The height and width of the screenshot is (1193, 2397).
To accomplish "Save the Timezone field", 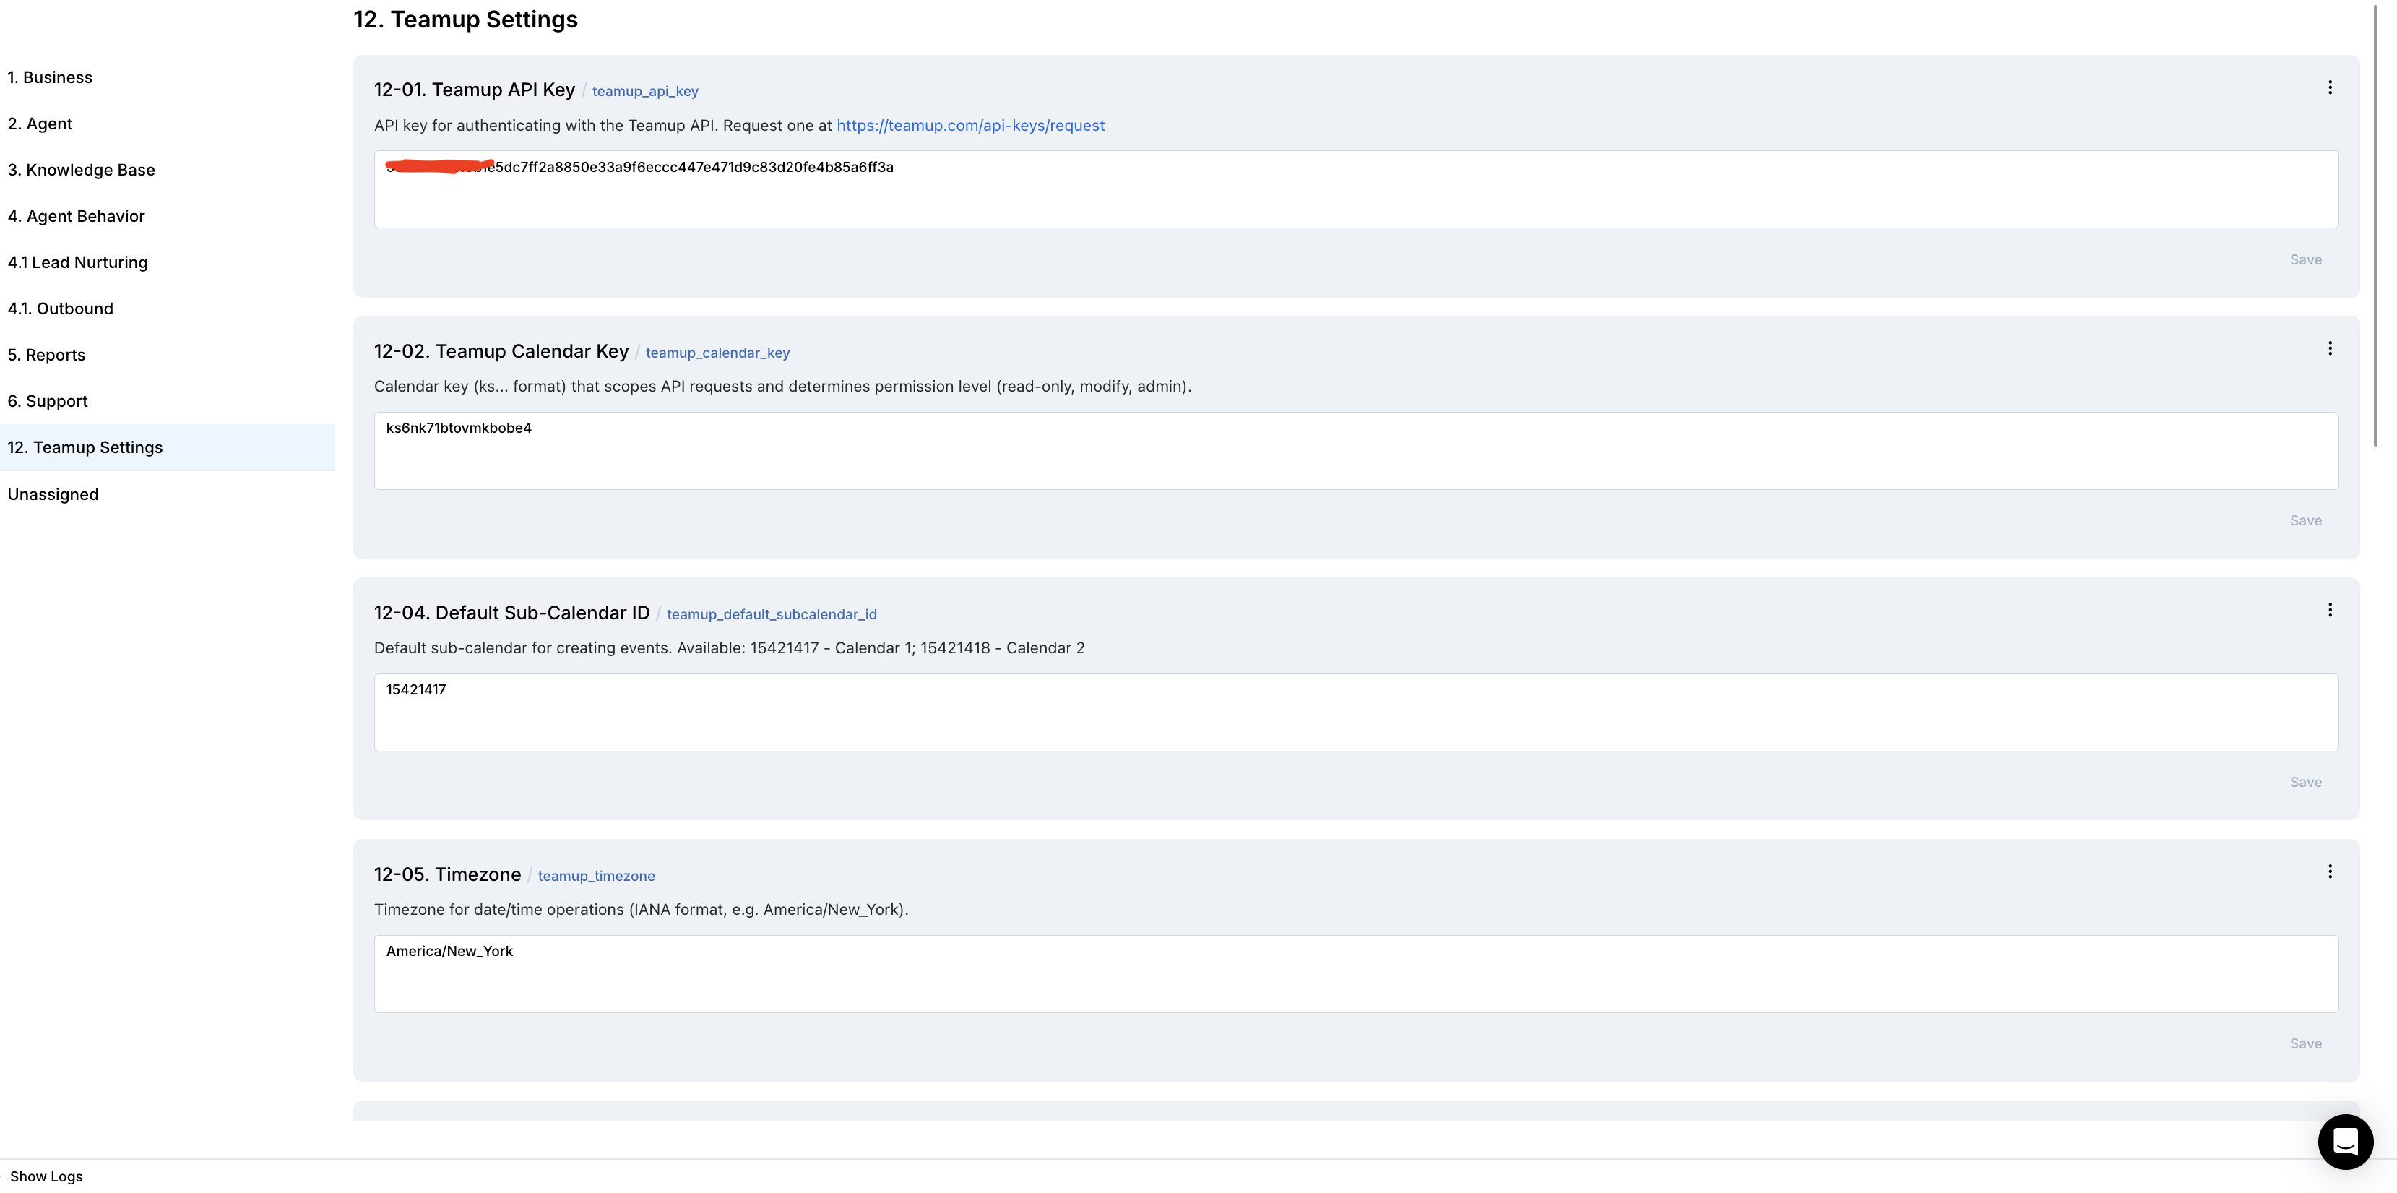I will point(2305,1044).
